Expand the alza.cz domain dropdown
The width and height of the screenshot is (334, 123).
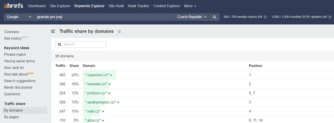103,121
